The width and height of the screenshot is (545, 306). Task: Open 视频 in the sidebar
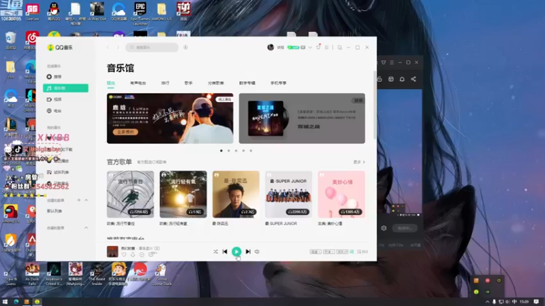(x=54, y=99)
